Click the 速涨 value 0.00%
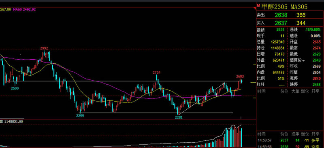 point(316,36)
